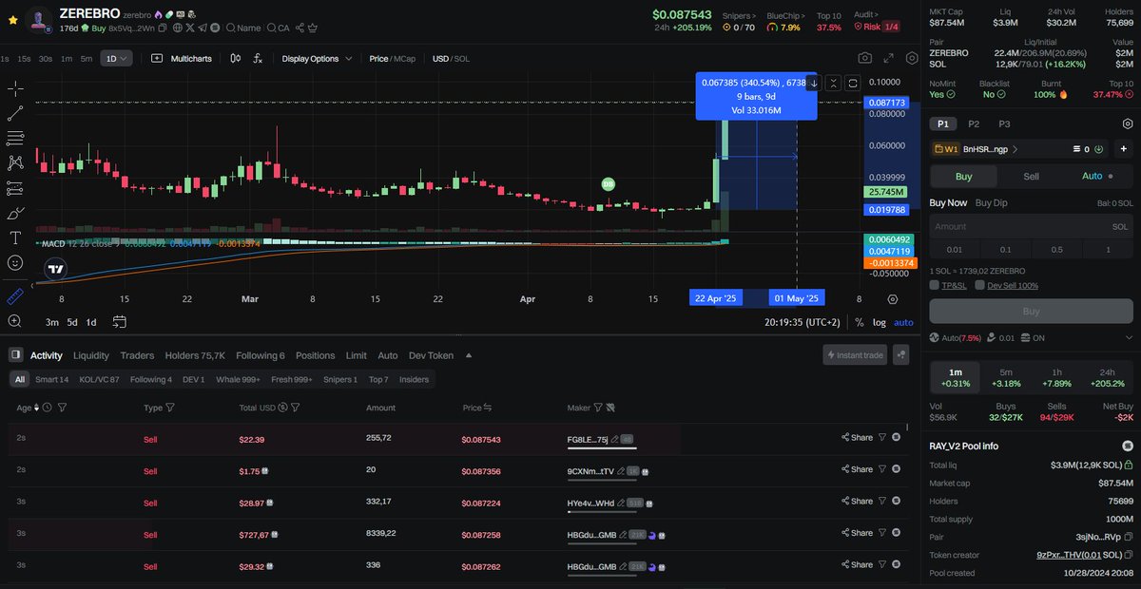Viewport: 1141px width, 589px height.
Task: Switch to the Sell tab in trade panel
Action: pos(1031,176)
